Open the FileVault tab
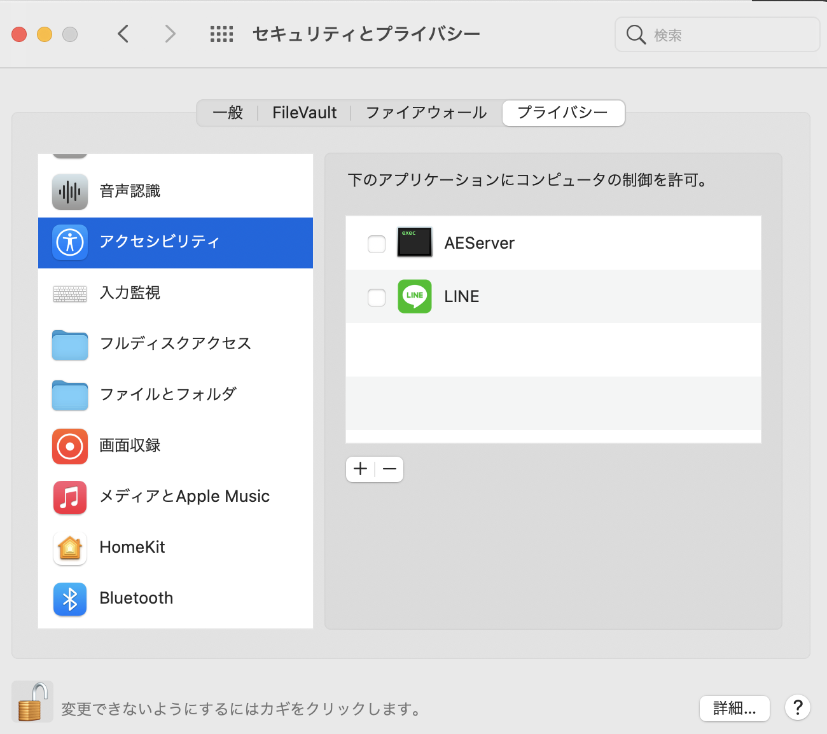 point(305,113)
